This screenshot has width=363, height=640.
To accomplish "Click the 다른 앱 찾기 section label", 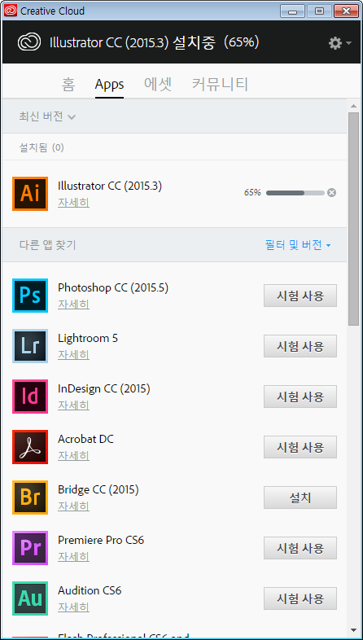I will point(47,245).
